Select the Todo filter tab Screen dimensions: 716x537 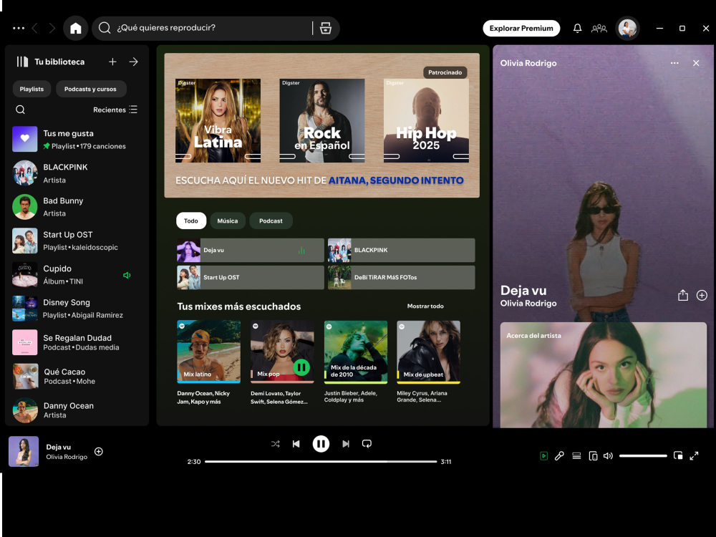191,221
